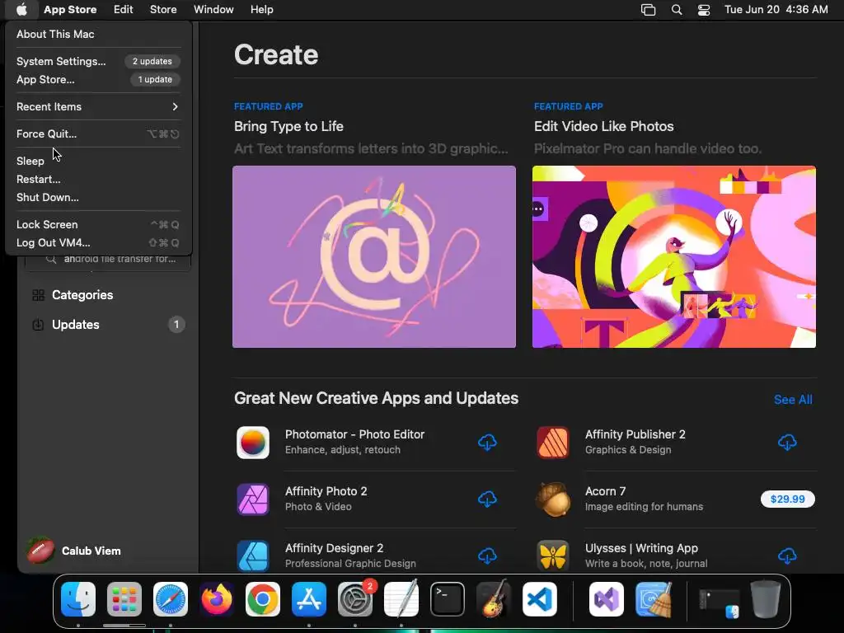Open the Affinity Publisher 2 app icon
This screenshot has width=844, height=633.
click(x=553, y=443)
